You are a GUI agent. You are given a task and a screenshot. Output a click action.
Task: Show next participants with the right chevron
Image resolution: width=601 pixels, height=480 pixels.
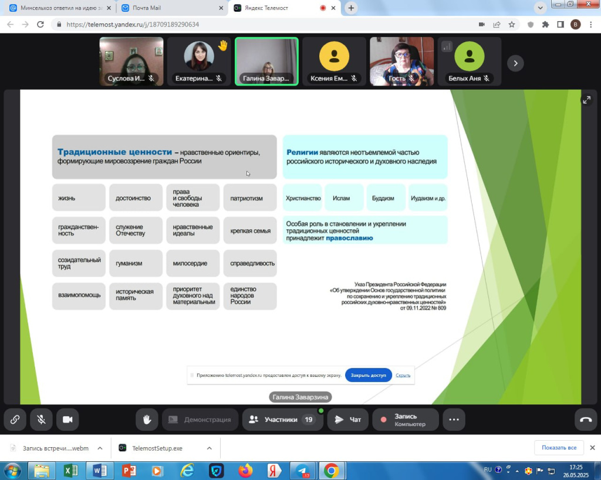click(x=515, y=63)
